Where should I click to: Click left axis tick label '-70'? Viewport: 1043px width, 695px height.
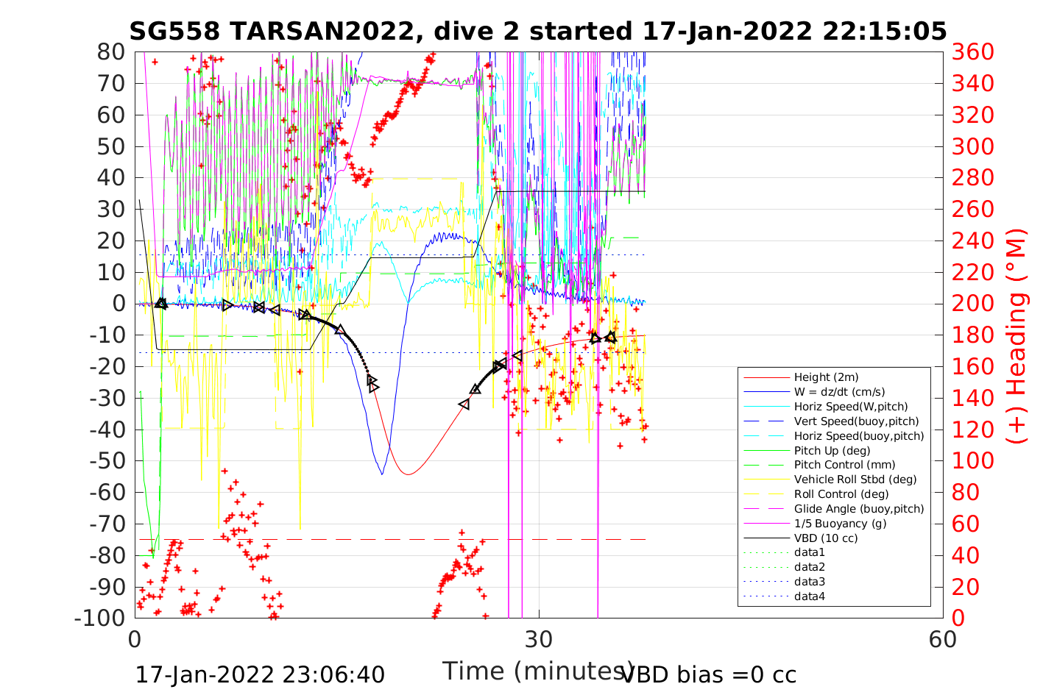(x=108, y=524)
